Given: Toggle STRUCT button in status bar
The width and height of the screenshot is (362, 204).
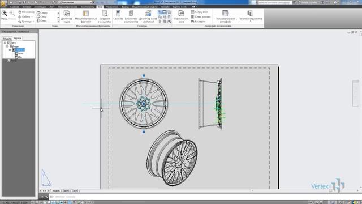Looking at the screenshot, I should [88, 202].
